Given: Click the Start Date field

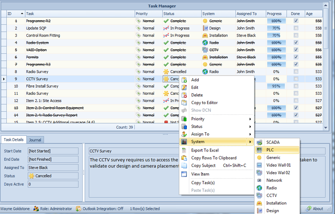Looking at the screenshot, I should point(53,151).
